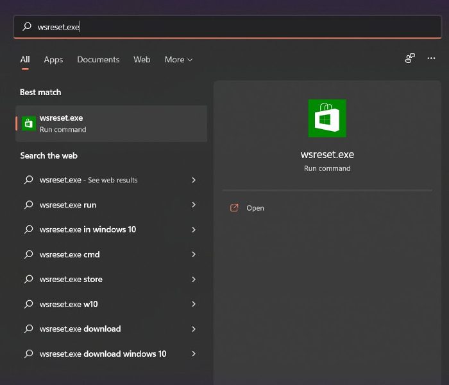Open the account/feedback icon at top right
Image resolution: width=449 pixels, height=385 pixels.
(x=410, y=58)
